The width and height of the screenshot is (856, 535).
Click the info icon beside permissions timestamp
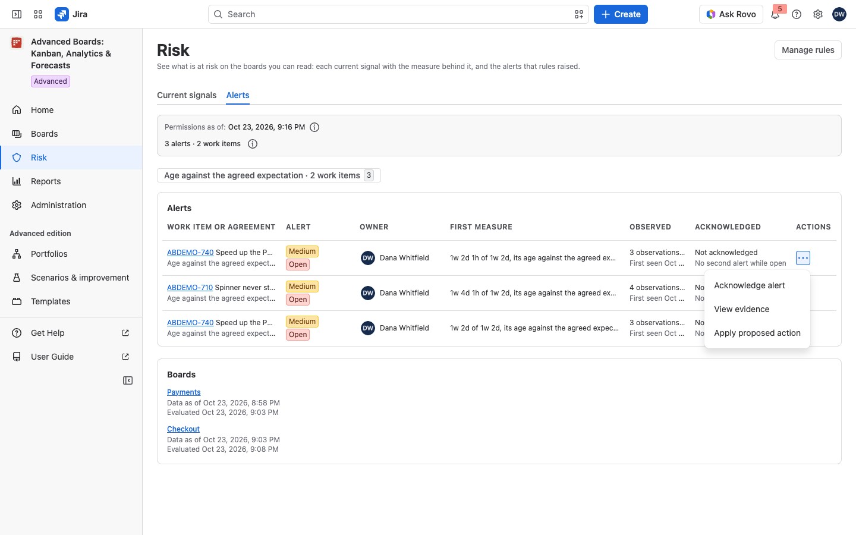[x=315, y=127]
